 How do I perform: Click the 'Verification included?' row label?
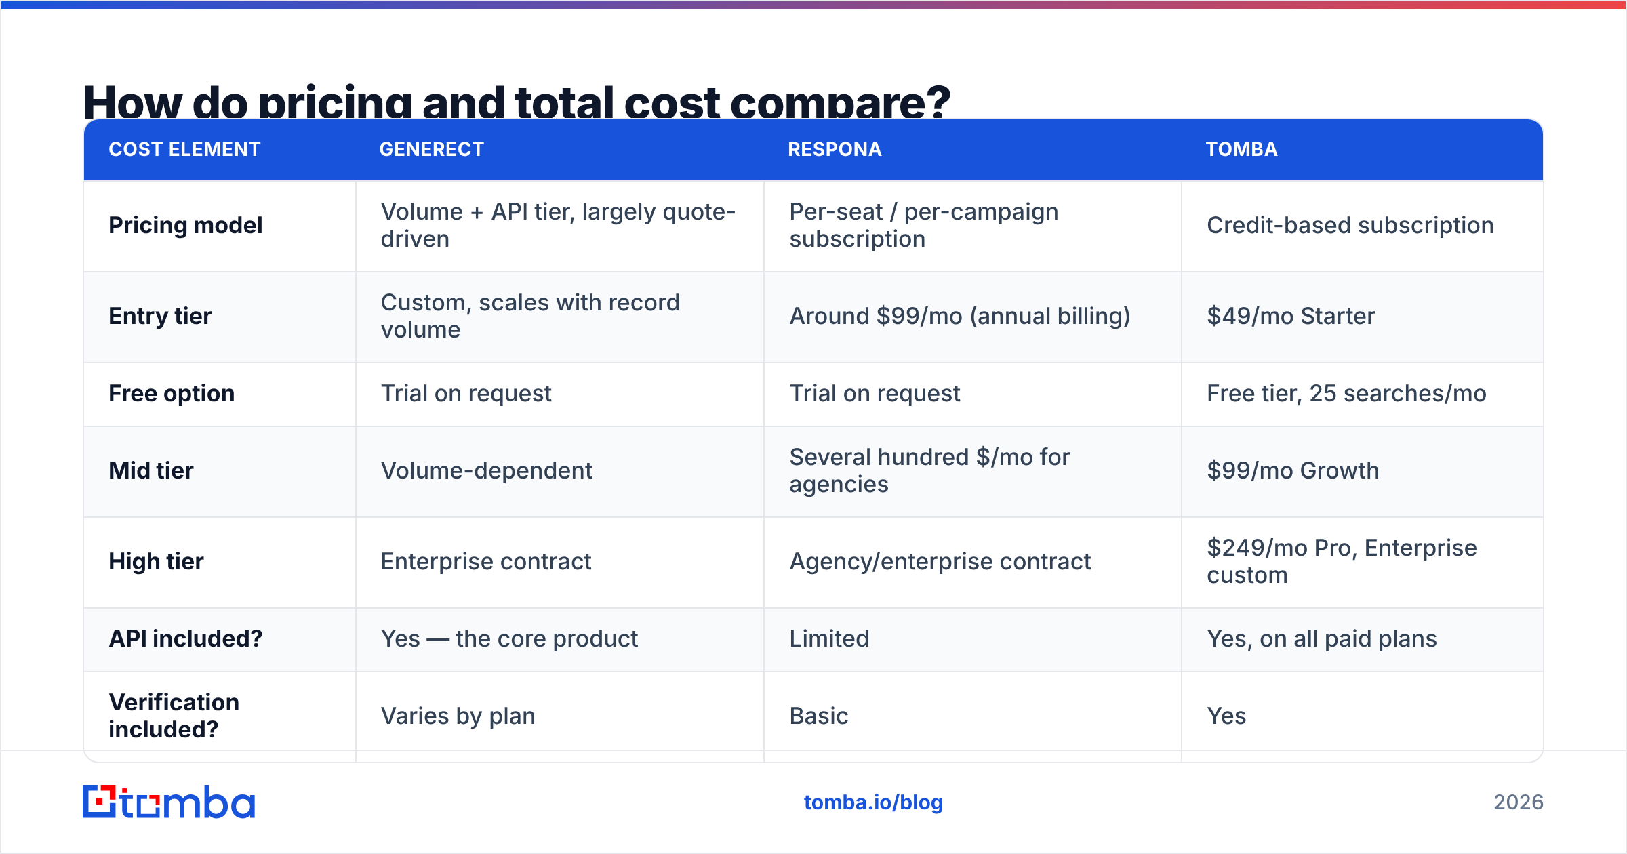coord(174,716)
